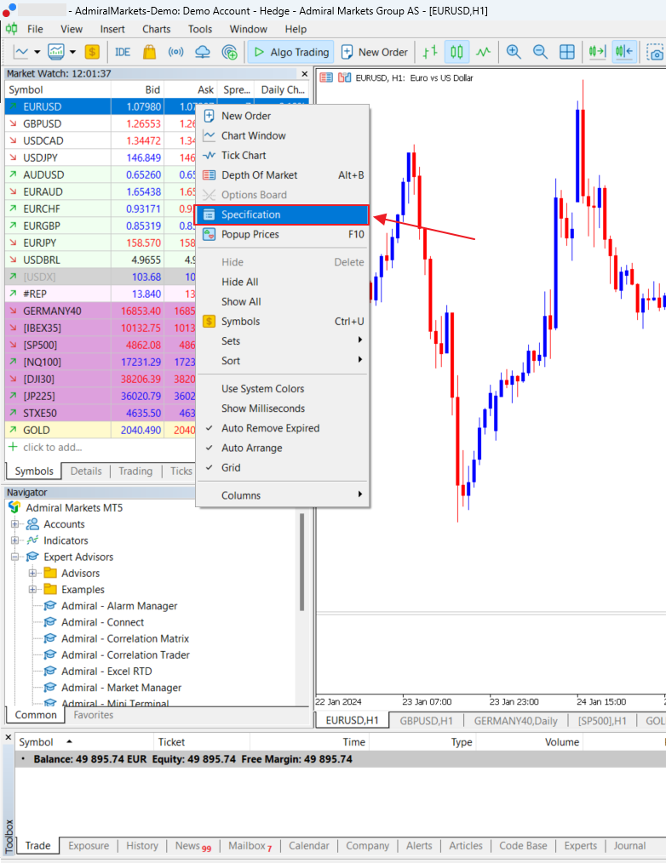
Task: Click the Navigator panel scrollbar
Action: click(x=301, y=562)
